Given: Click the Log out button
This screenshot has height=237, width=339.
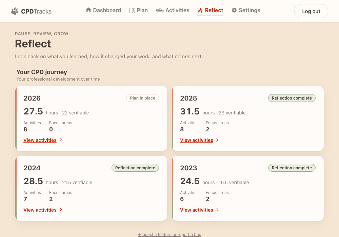Looking at the screenshot, I should (x=311, y=11).
